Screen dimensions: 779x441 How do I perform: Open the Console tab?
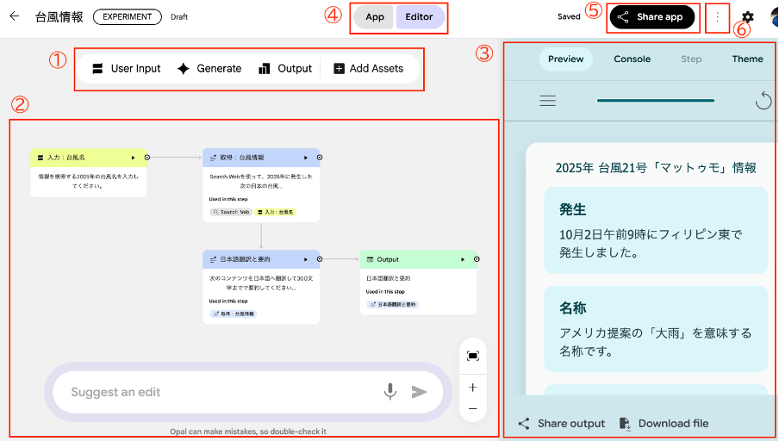(x=633, y=59)
